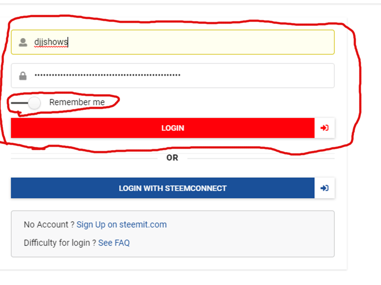The width and height of the screenshot is (381, 285).
Task: Click the red sign-in arrow icon beside LOGIN
Action: (x=324, y=128)
